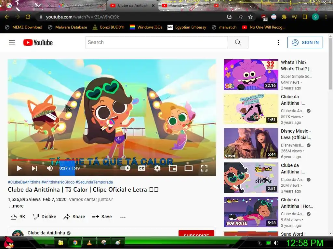Open the #AnittinhaNoGloob hashtag

58,182
